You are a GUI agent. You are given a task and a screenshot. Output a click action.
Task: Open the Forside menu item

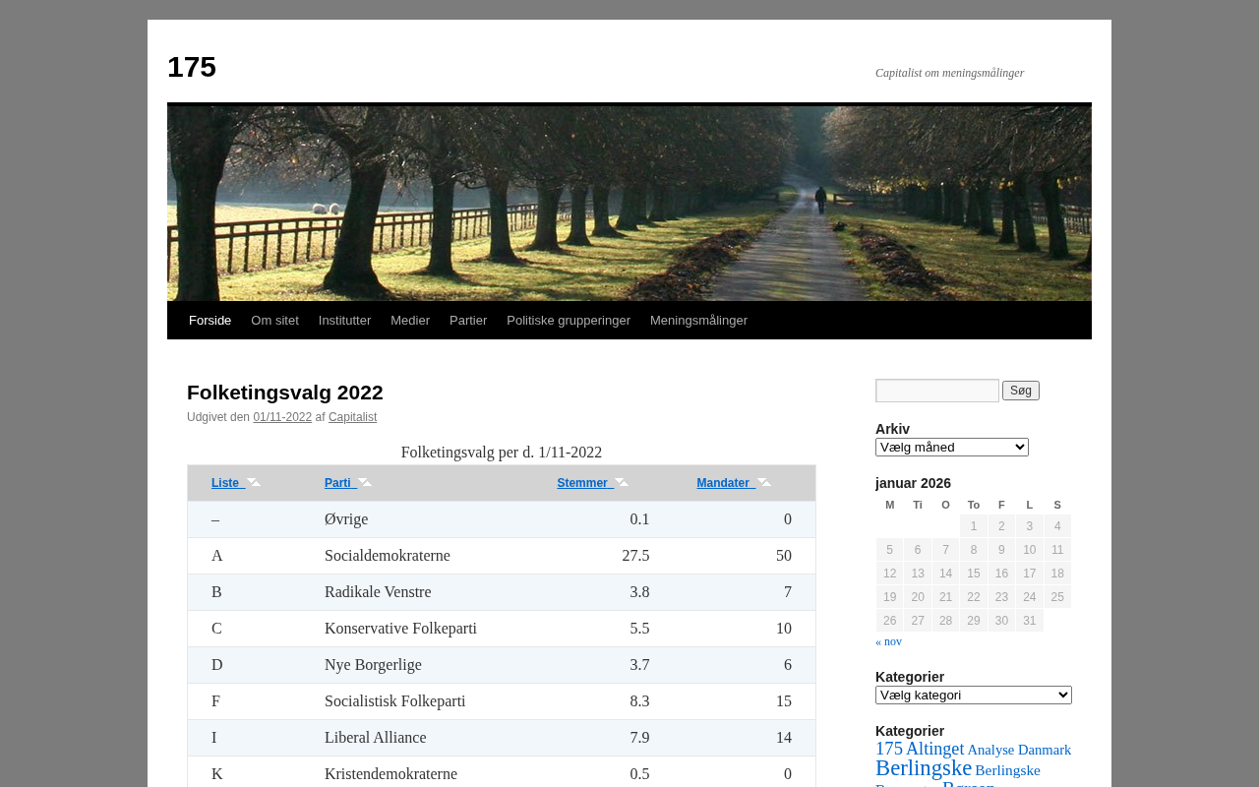(210, 321)
